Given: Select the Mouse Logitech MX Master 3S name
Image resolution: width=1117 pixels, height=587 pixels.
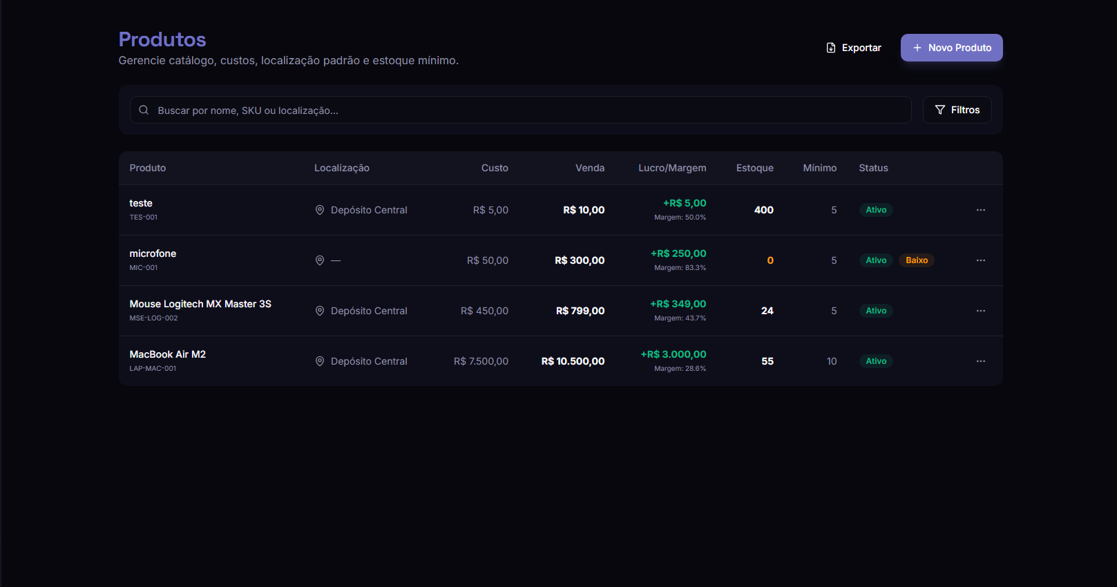Looking at the screenshot, I should coord(200,304).
